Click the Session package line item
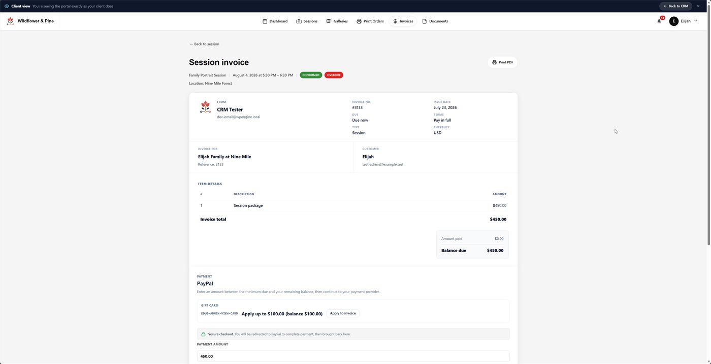711x364 pixels. tap(248, 205)
